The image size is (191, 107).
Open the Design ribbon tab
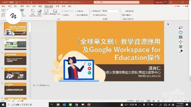pos(28,6)
